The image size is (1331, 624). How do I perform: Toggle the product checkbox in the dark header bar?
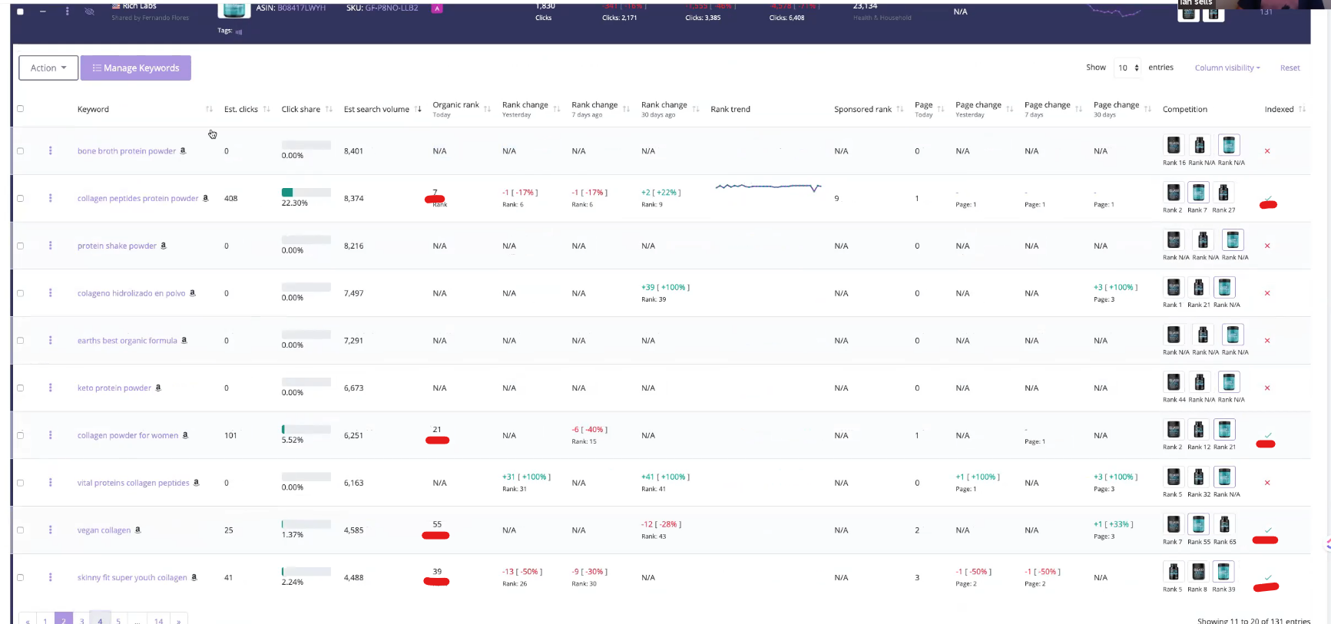coord(21,12)
